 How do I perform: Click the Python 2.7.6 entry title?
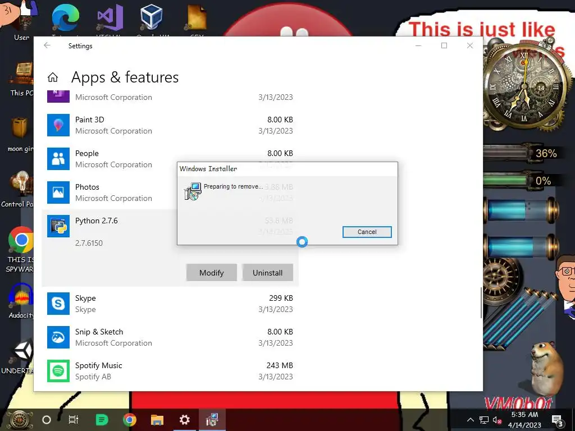(97, 221)
